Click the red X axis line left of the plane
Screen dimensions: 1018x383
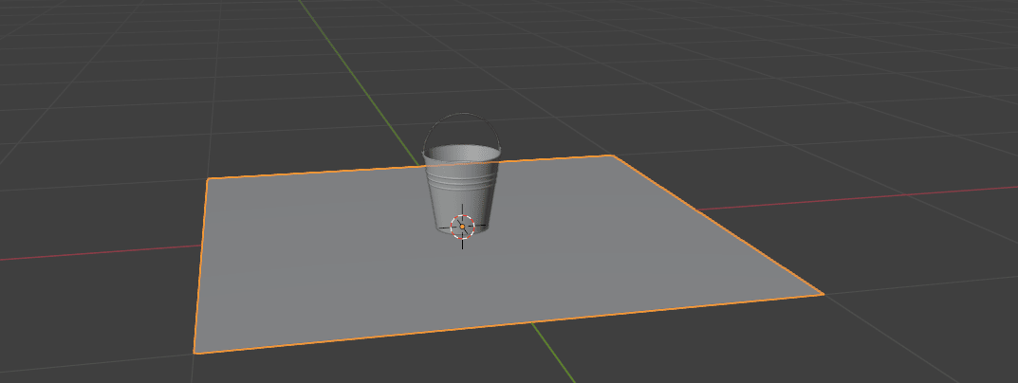click(95, 250)
